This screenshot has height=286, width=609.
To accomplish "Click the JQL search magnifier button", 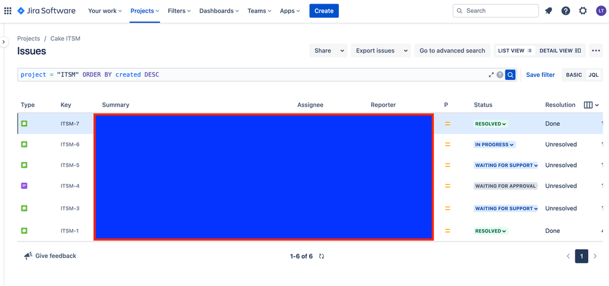I will (x=510, y=74).
